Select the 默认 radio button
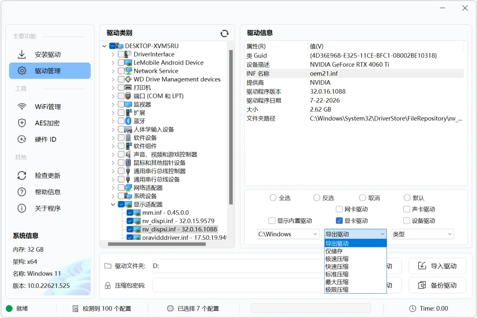 [x=407, y=198]
